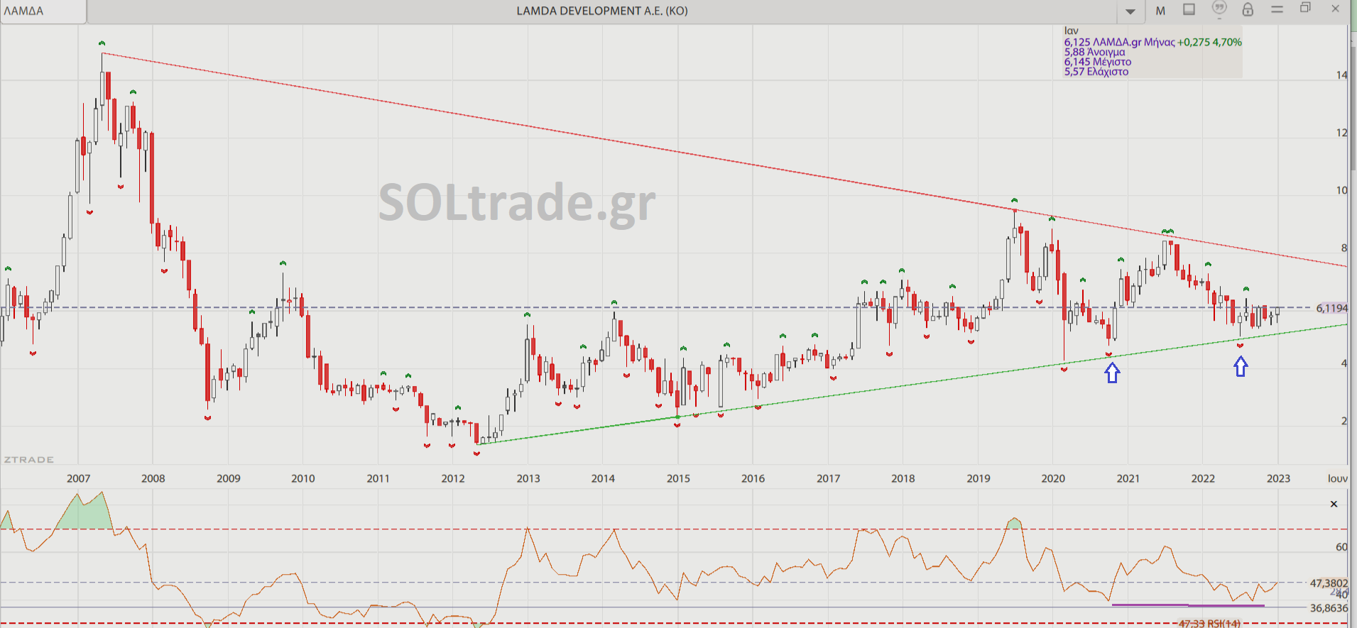Viewport: 1357px width, 628px height.
Task: Click the 14 price axis label
Action: coord(1341,75)
